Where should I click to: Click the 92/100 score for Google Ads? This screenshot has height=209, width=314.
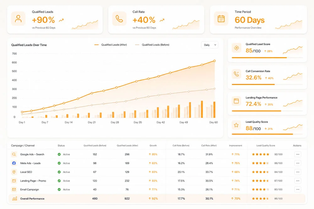(278, 154)
